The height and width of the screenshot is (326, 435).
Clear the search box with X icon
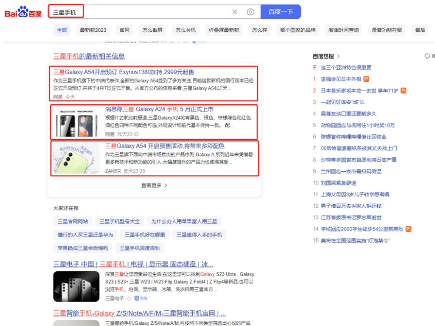click(x=235, y=12)
